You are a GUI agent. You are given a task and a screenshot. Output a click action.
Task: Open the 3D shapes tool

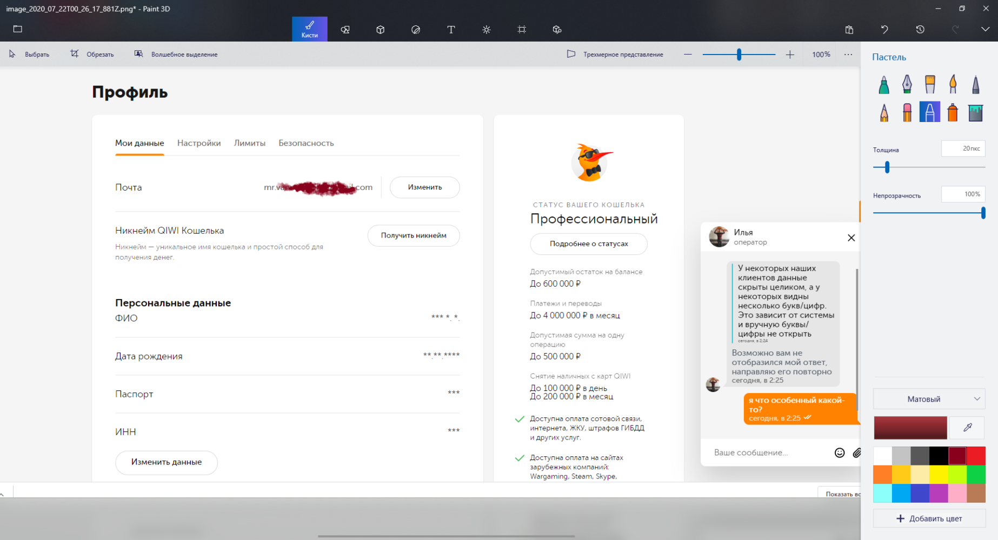tap(380, 30)
